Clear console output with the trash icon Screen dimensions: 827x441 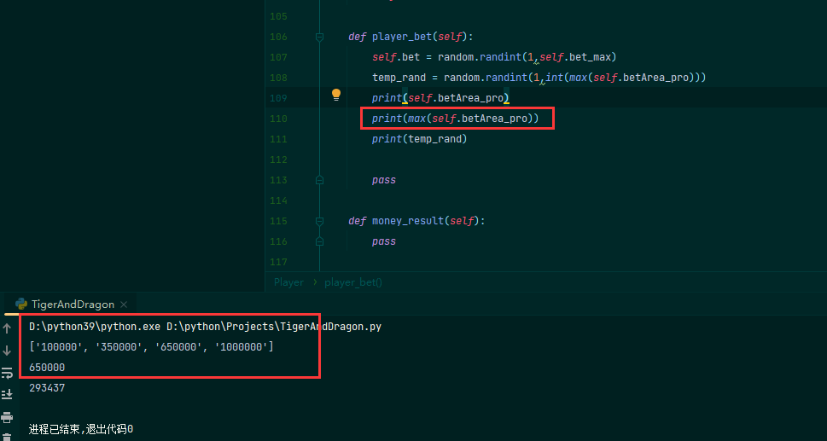tap(7, 437)
